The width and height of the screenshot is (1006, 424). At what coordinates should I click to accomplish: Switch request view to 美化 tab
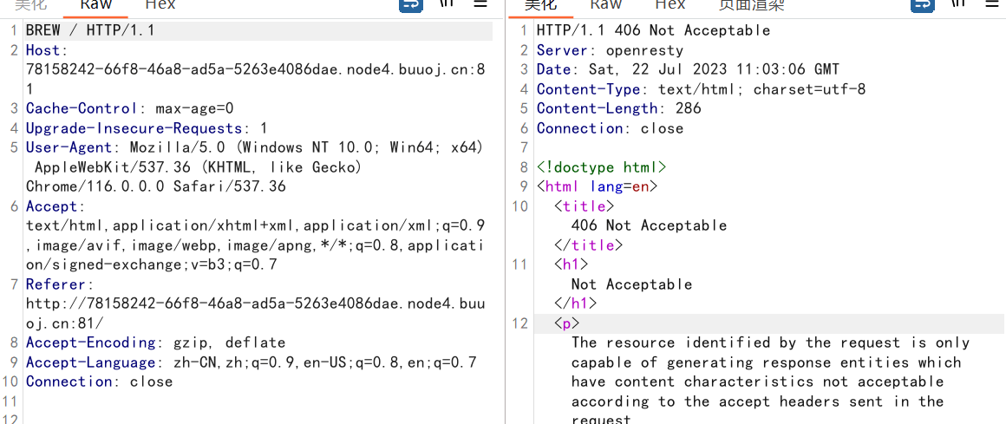[30, 5]
